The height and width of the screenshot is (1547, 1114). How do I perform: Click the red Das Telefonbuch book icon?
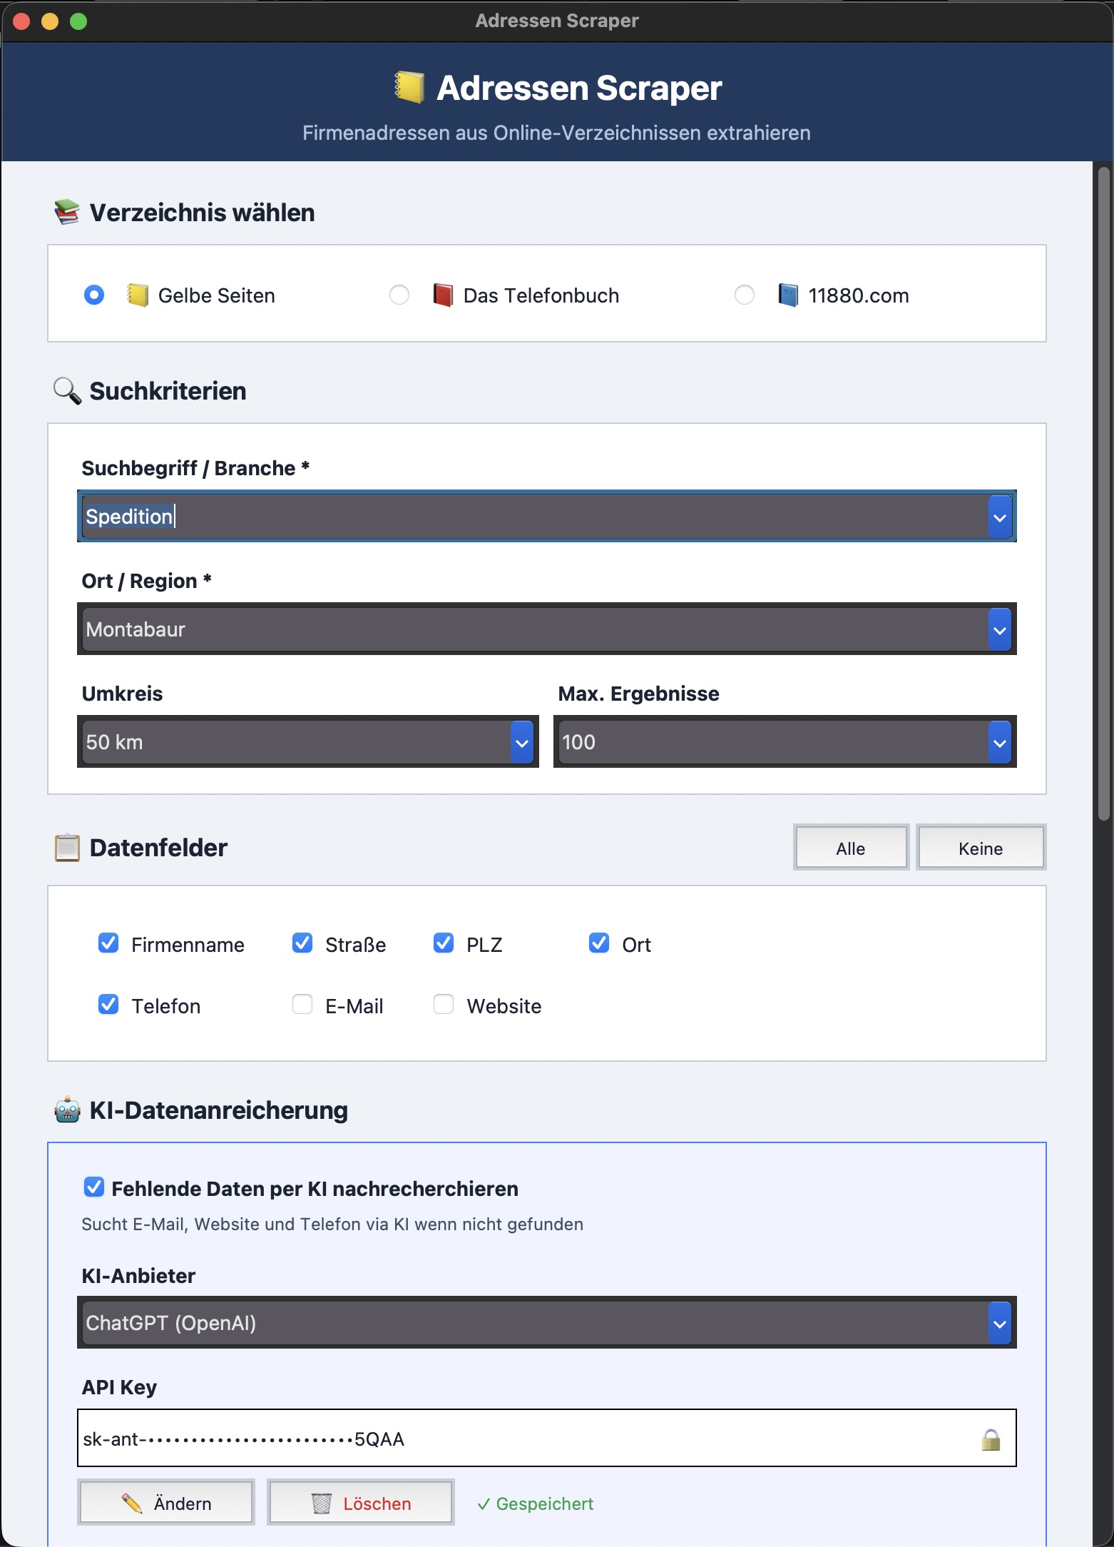point(443,295)
